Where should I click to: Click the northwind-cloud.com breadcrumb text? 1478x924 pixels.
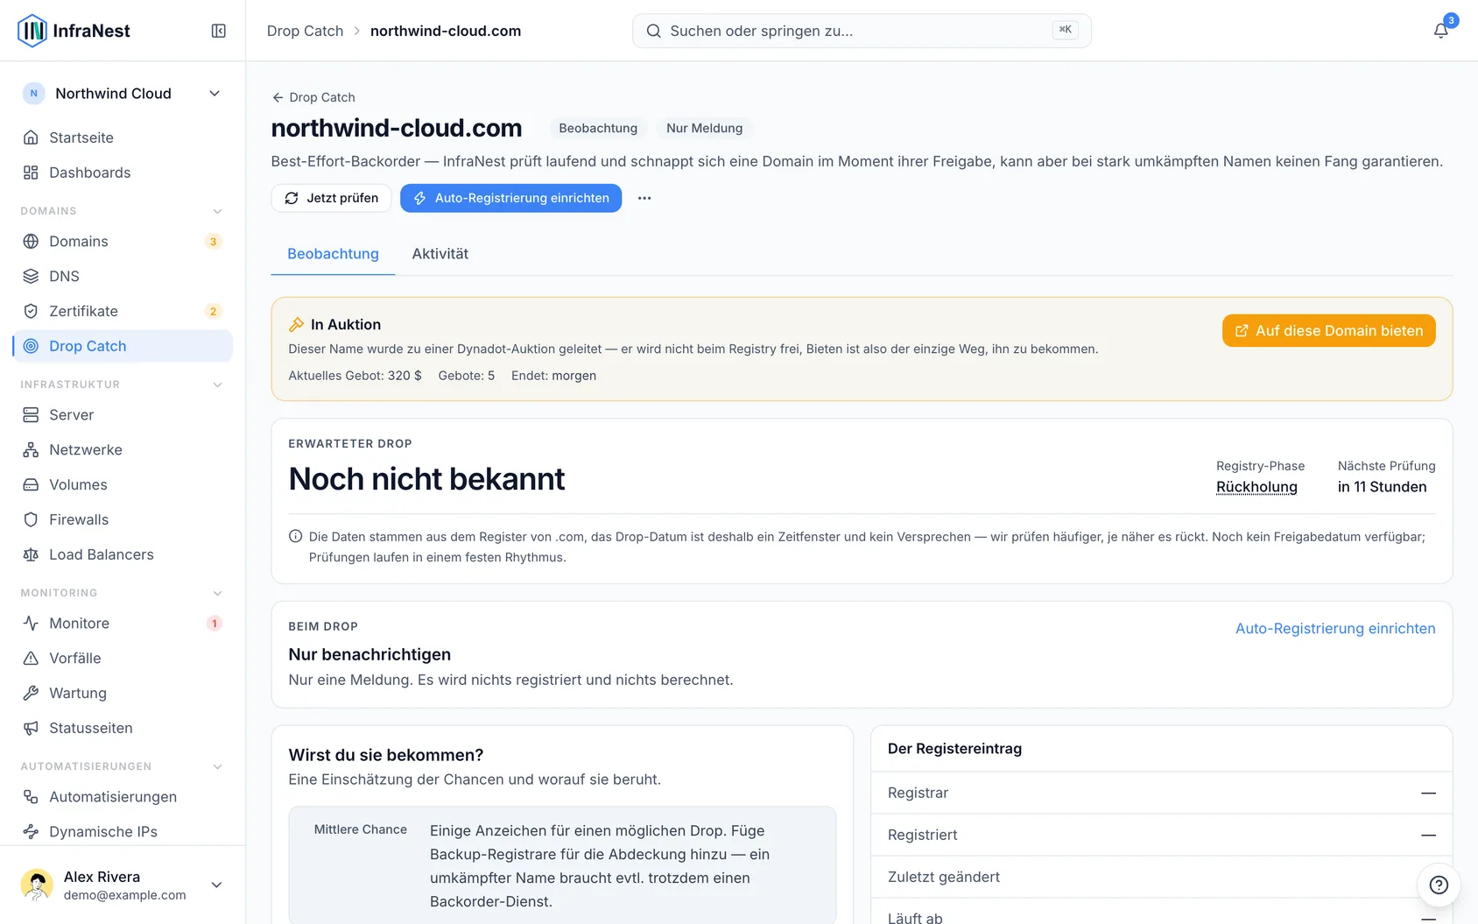446,31
